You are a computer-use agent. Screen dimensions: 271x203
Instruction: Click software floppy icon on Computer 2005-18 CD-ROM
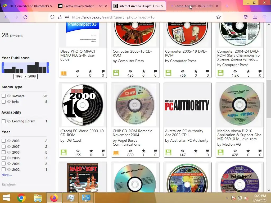116,73
